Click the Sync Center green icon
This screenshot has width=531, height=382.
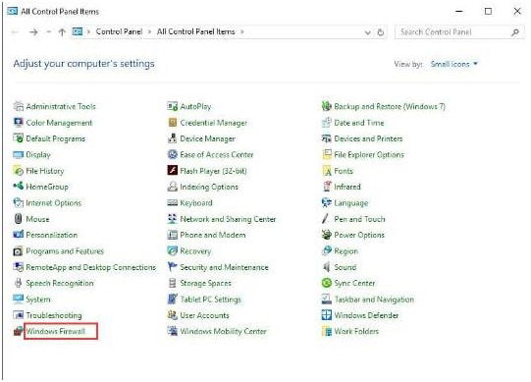point(327,283)
